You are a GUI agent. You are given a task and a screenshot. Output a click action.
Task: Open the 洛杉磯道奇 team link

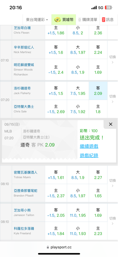click(22, 88)
